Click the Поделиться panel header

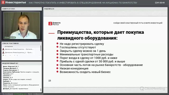pos(105,9)
